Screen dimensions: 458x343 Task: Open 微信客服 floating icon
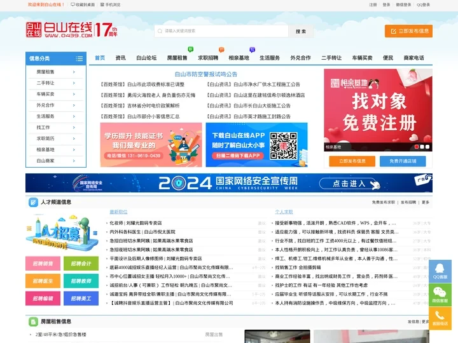click(440, 295)
